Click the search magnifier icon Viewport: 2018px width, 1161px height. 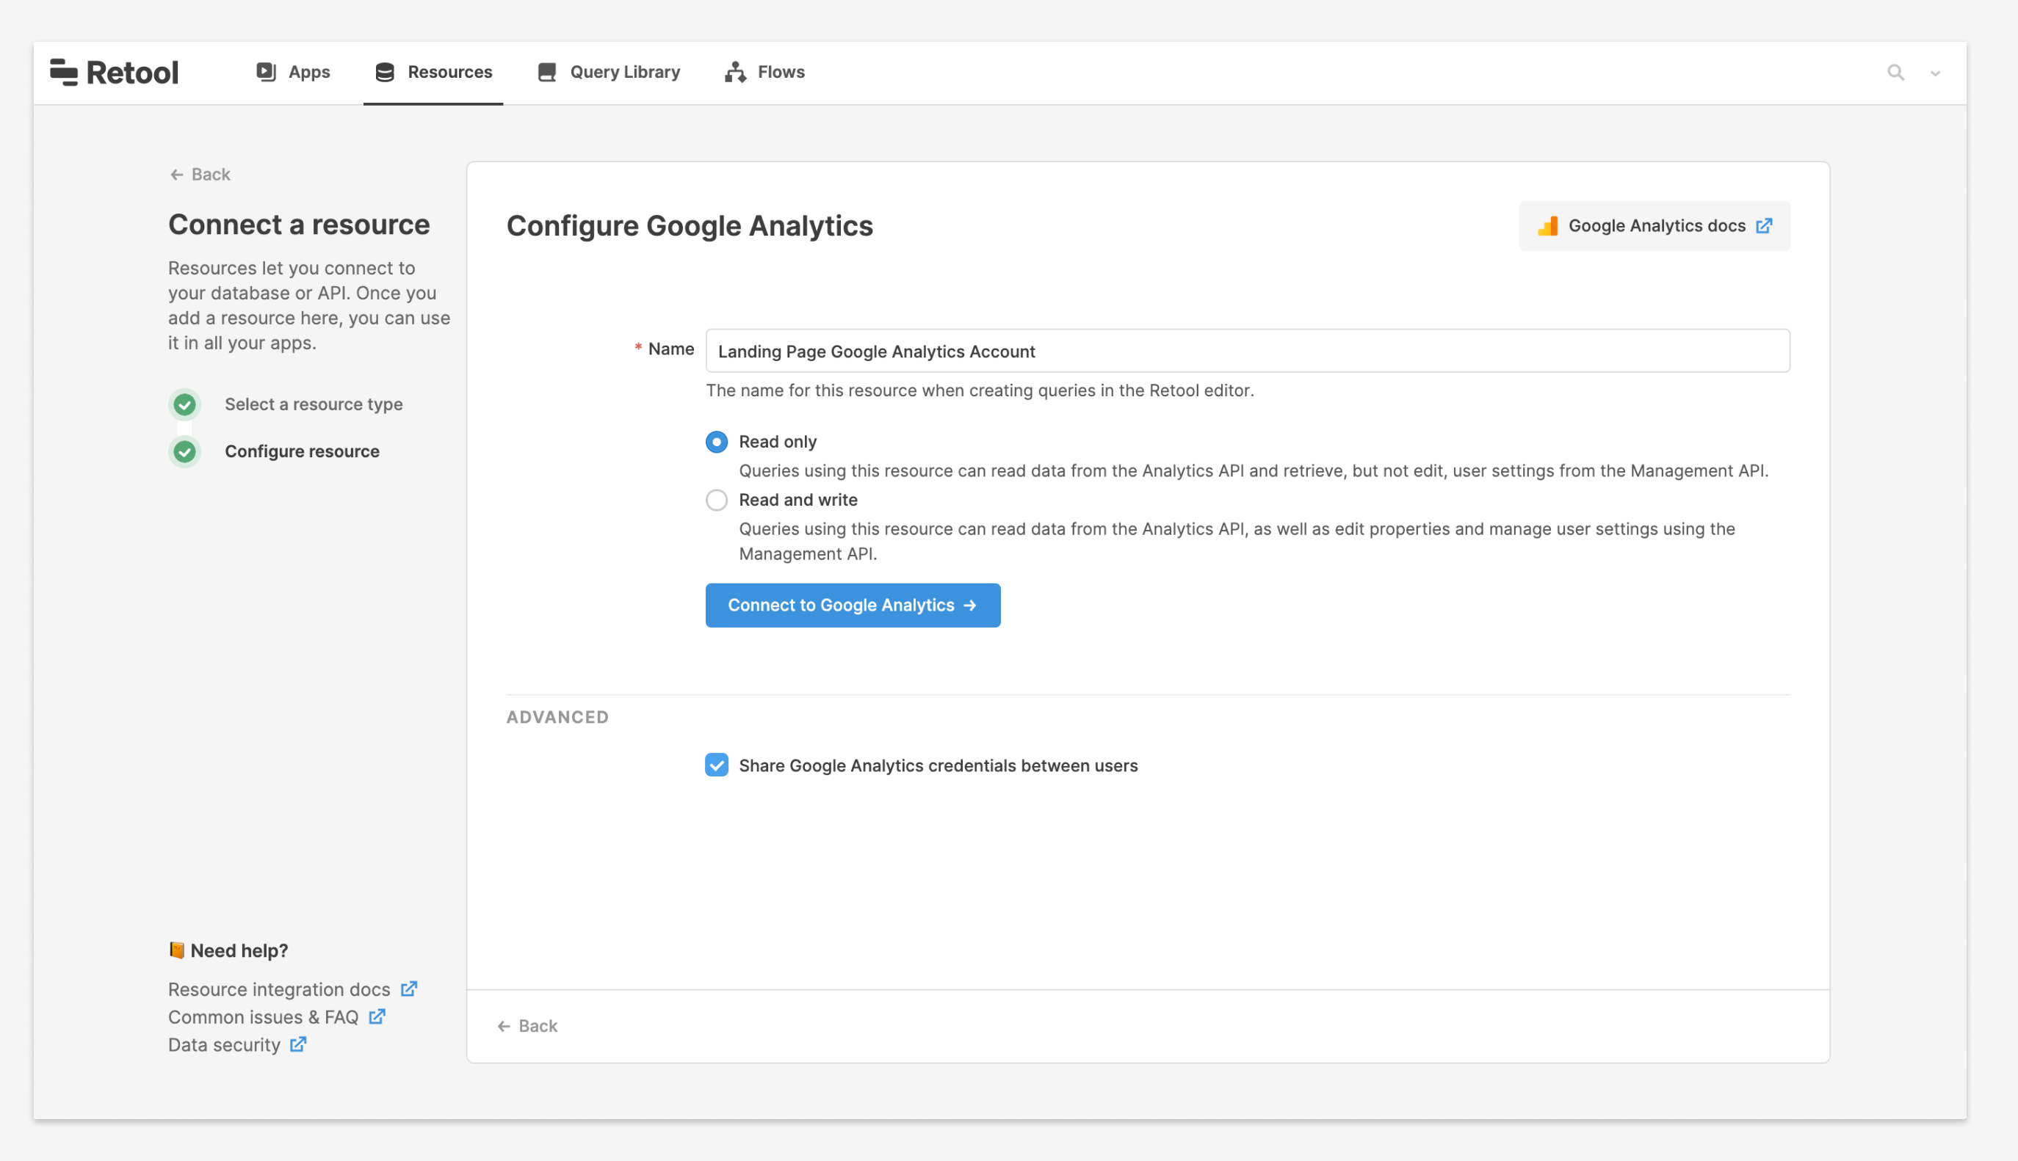[x=1895, y=73]
